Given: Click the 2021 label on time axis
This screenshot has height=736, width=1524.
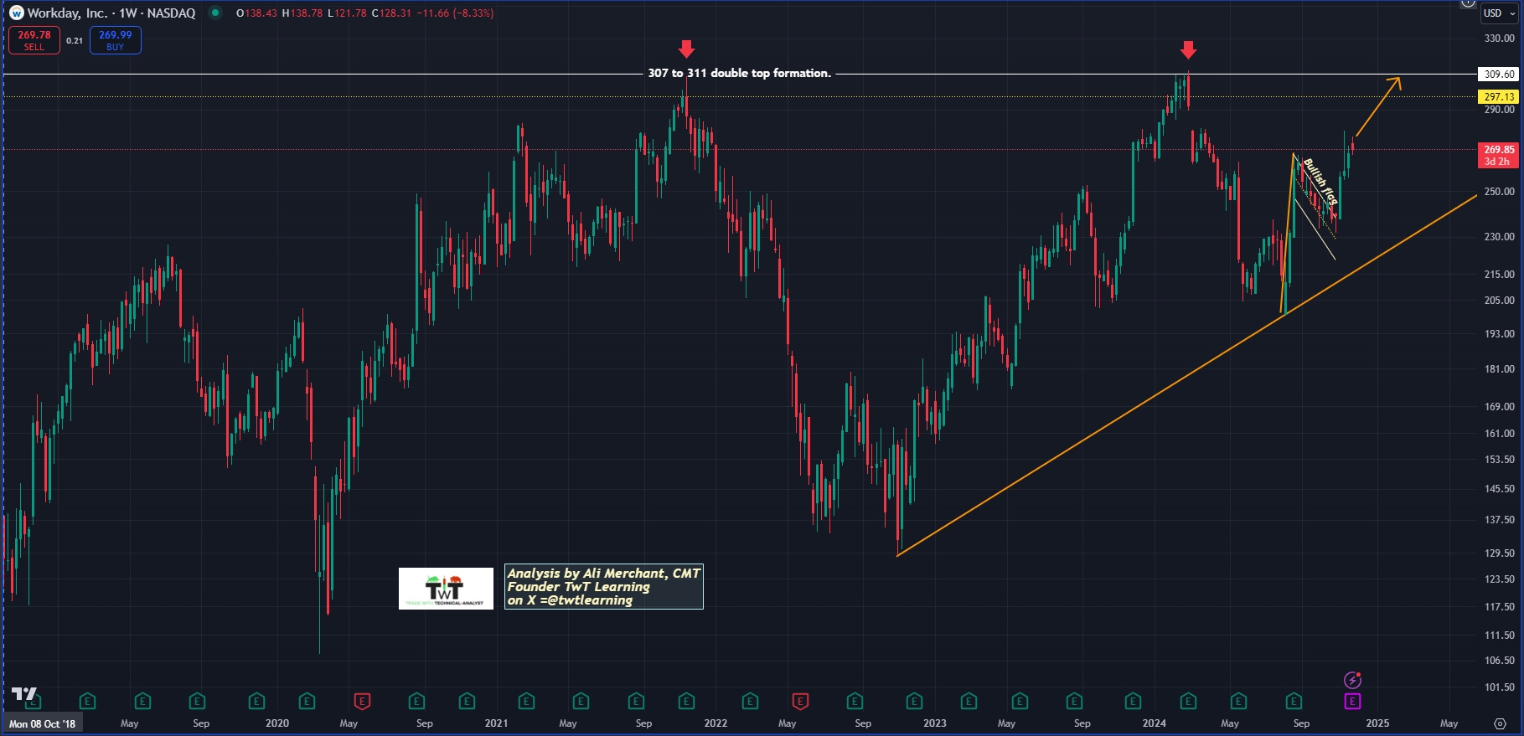Looking at the screenshot, I should point(496,723).
